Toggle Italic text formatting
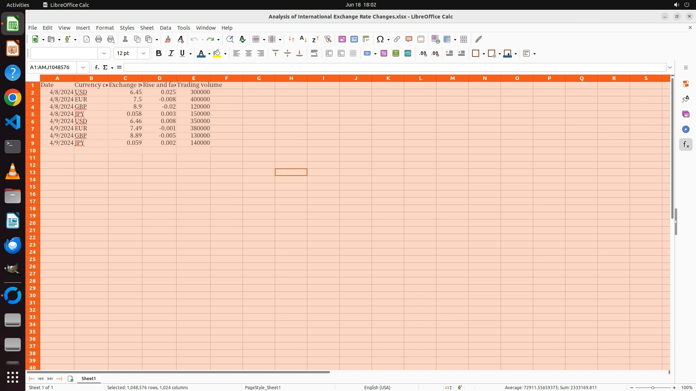This screenshot has width=696, height=391. coord(171,54)
